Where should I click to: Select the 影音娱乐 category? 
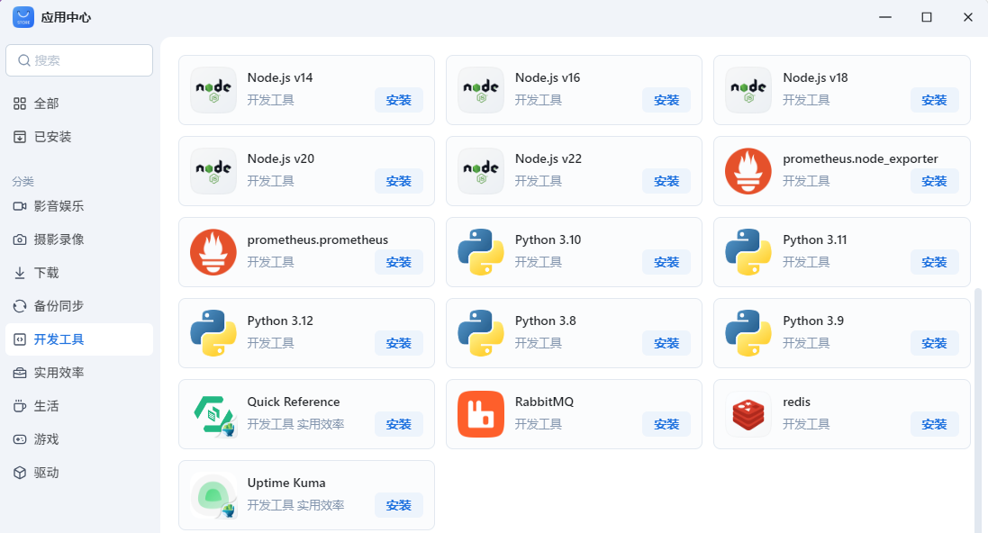coord(59,206)
